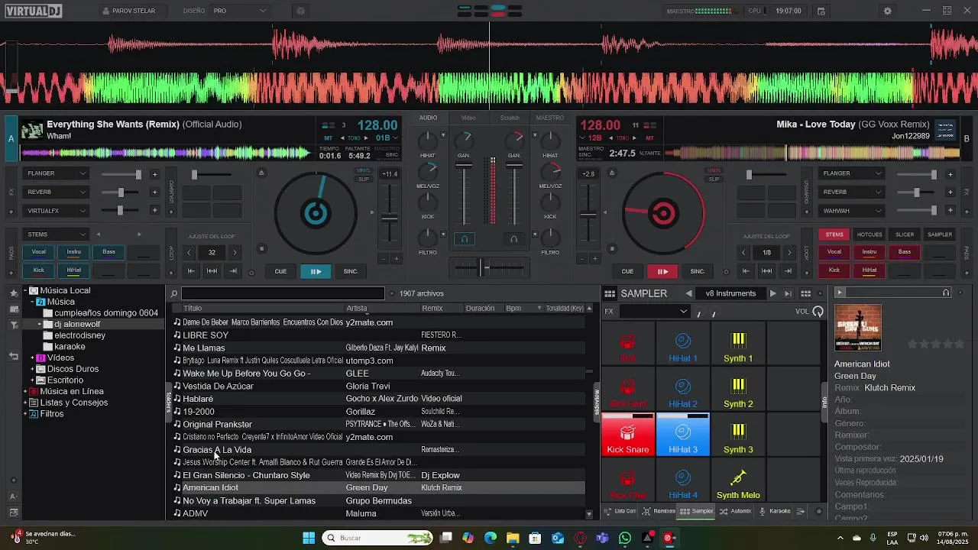The height and width of the screenshot is (550, 978).
Task: Open settings gear in top bar
Action: [x=887, y=11]
